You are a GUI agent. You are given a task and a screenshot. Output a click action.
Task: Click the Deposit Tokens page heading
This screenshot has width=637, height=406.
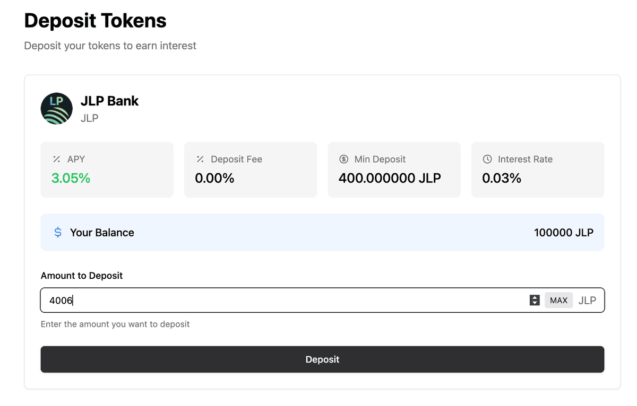96,21
